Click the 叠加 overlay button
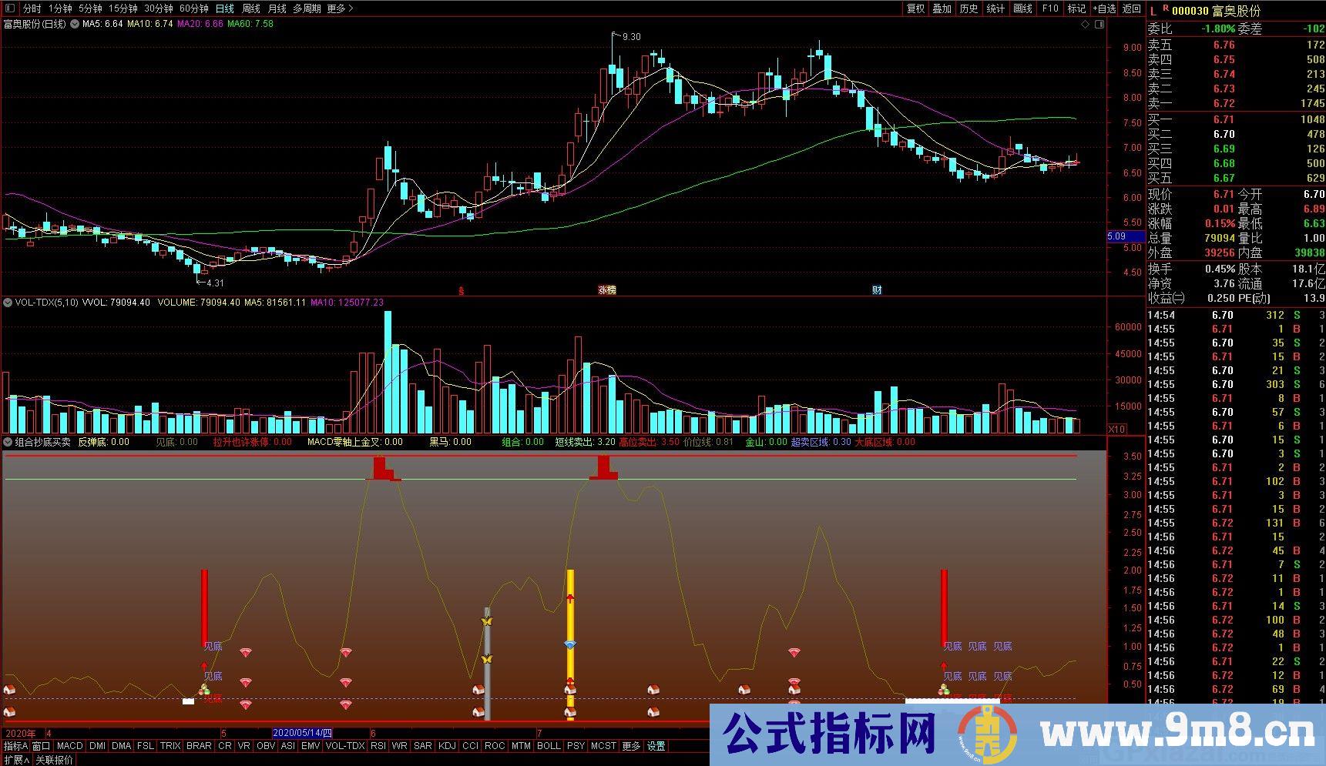This screenshot has height=766, width=1326. point(942,8)
